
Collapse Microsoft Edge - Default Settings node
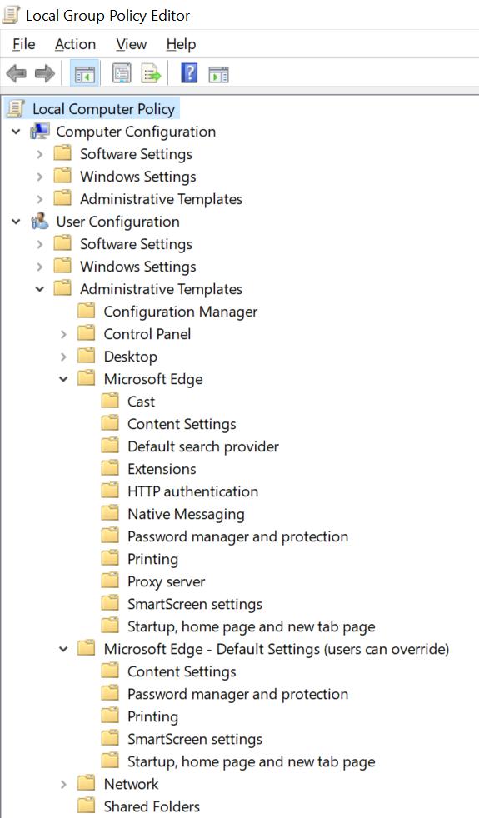click(x=63, y=649)
